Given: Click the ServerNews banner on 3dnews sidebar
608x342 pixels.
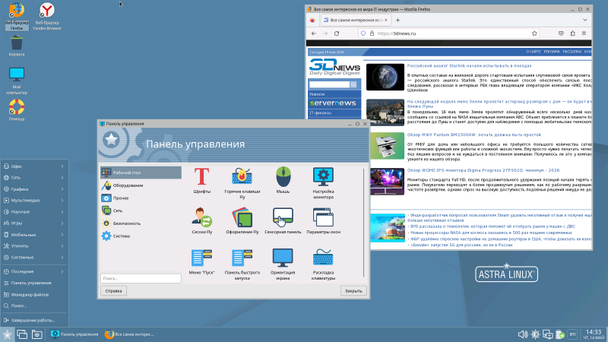Looking at the screenshot, I should (x=334, y=103).
